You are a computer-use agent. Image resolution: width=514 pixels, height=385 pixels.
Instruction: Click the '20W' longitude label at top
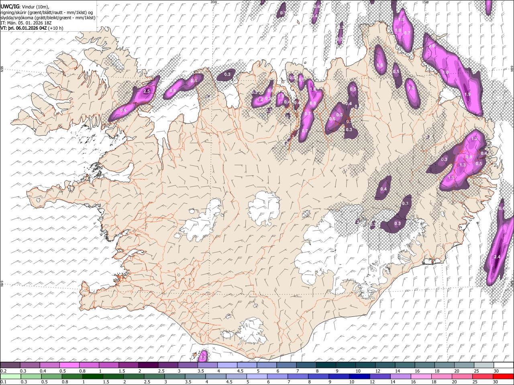[214, 2]
